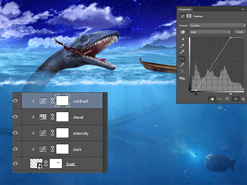Select the boat layer mask thumbnail
The width and height of the screenshot is (247, 185).
pos(56,164)
